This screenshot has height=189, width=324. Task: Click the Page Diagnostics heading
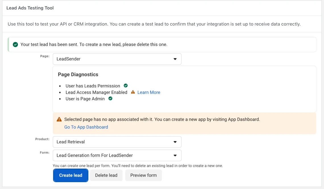point(78,74)
